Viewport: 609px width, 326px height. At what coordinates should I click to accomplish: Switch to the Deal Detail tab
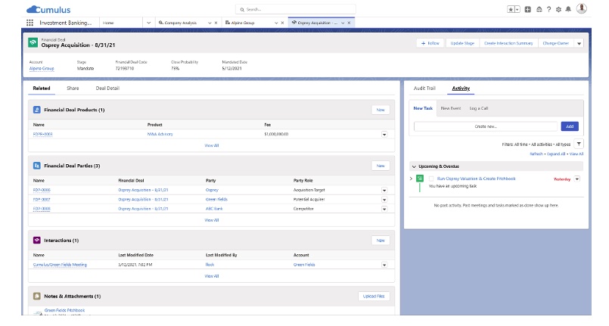pos(107,88)
